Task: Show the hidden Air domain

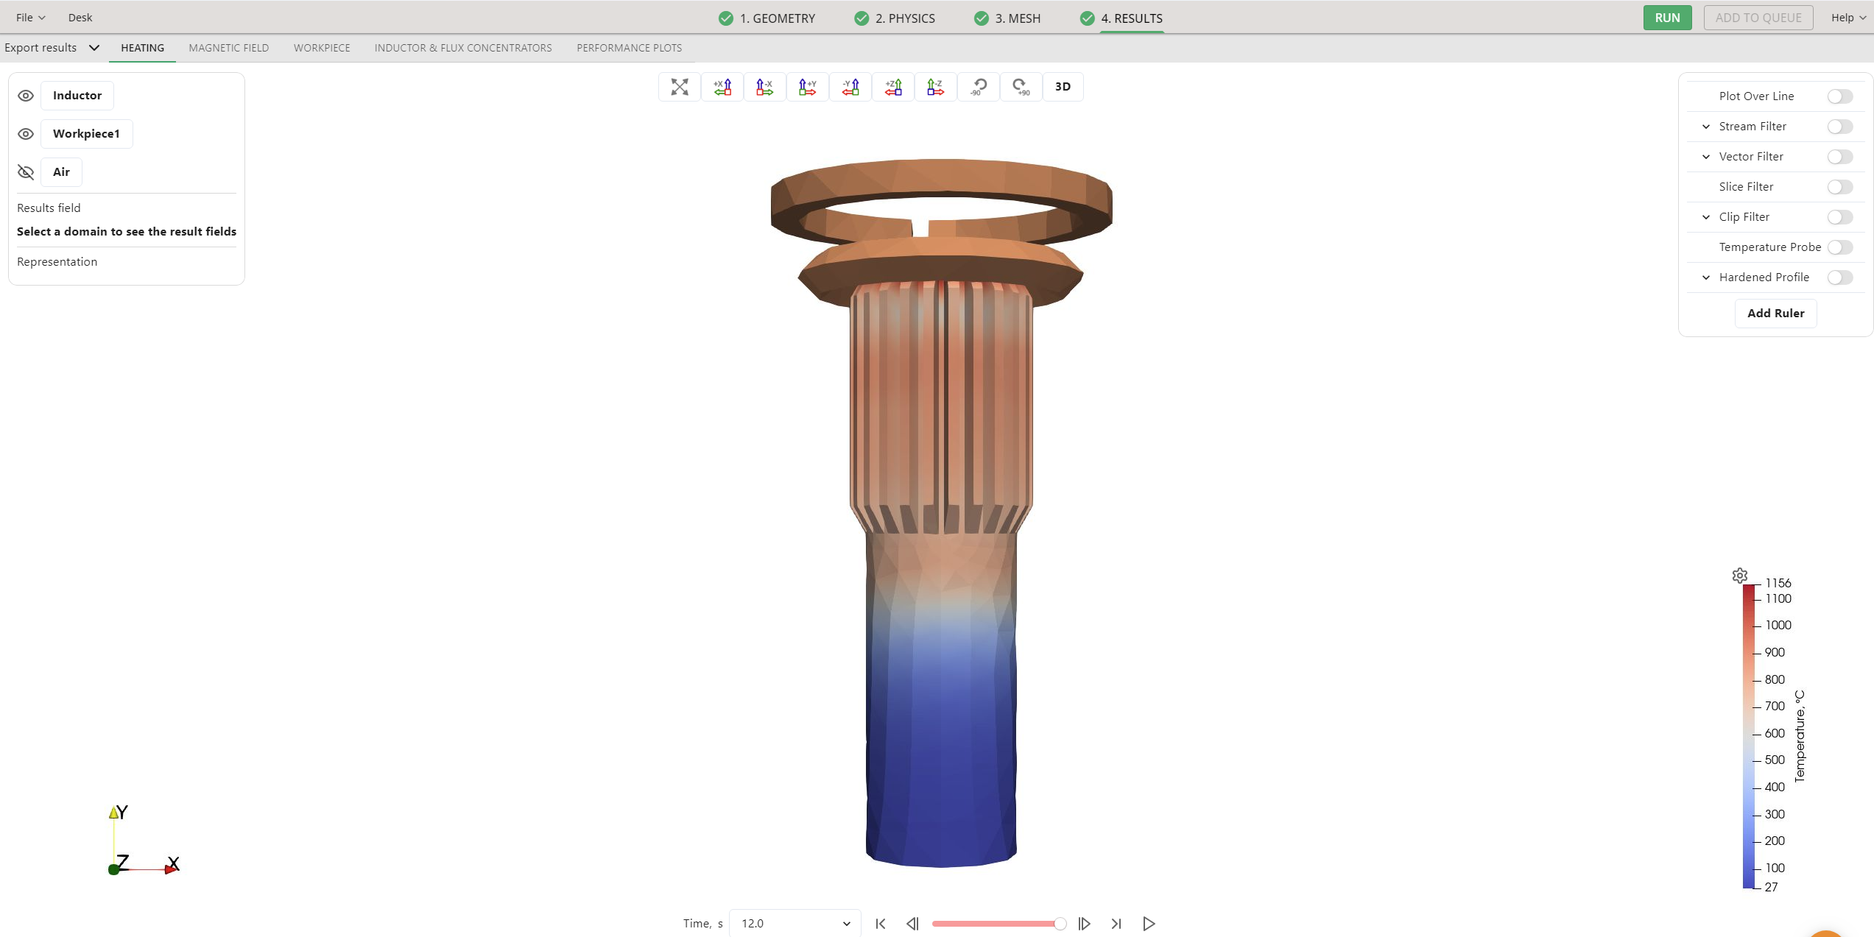Action: point(26,172)
